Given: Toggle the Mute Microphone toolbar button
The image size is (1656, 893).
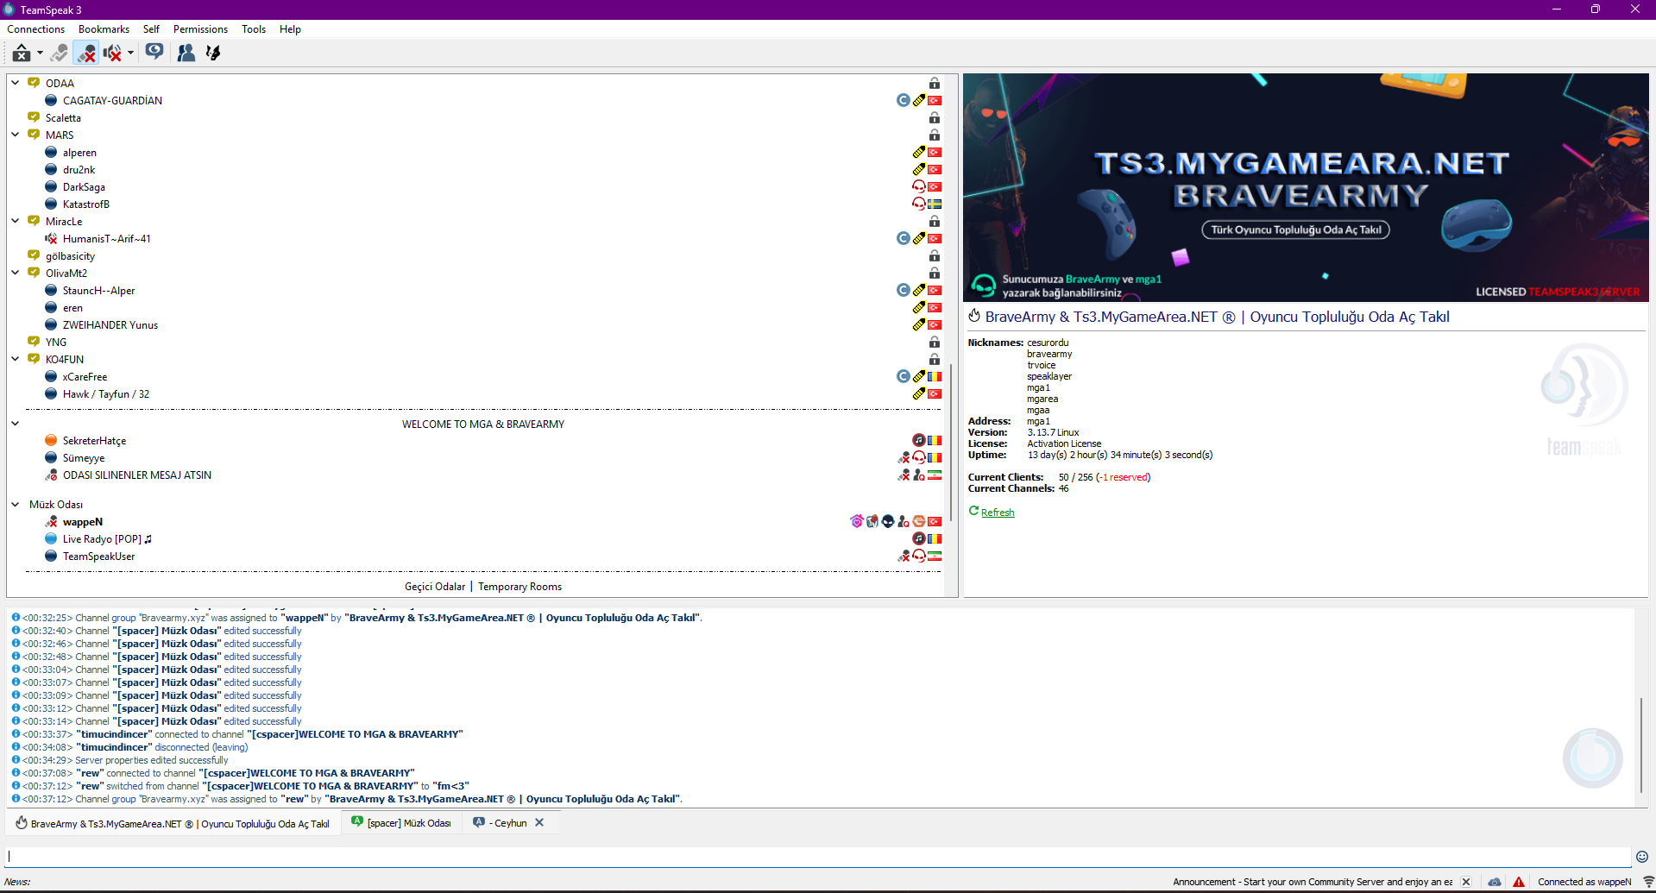Looking at the screenshot, I should (x=86, y=53).
